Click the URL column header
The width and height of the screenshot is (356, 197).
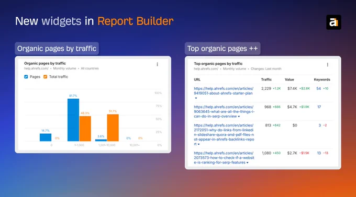click(x=197, y=79)
